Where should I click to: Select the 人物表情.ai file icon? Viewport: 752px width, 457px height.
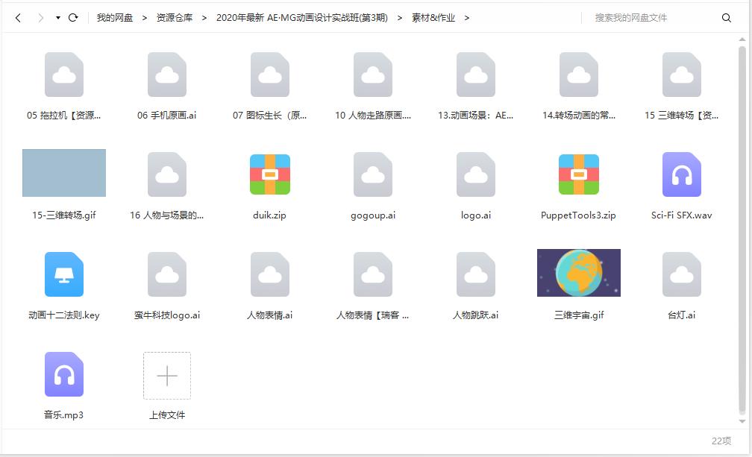270,274
